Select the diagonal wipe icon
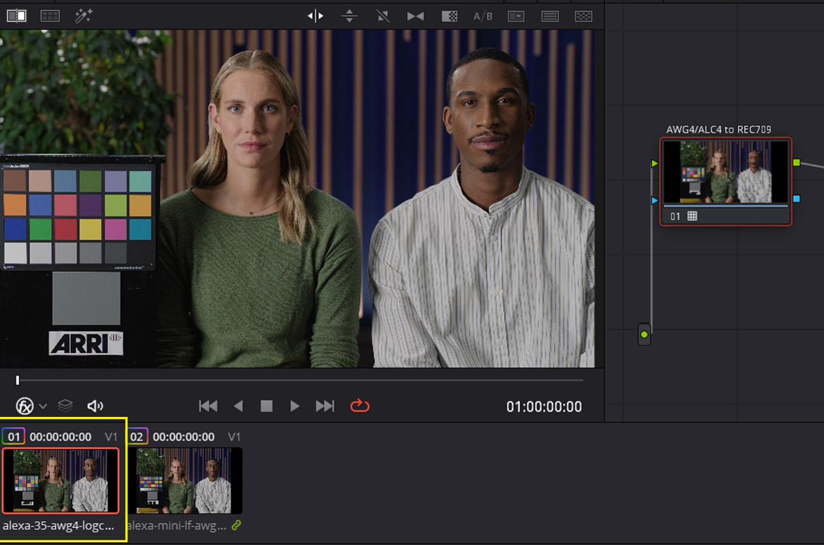Image resolution: width=824 pixels, height=545 pixels. point(382,16)
